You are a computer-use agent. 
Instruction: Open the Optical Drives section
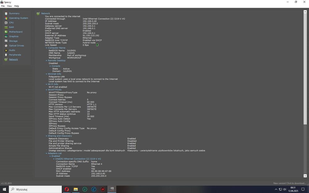(17, 45)
